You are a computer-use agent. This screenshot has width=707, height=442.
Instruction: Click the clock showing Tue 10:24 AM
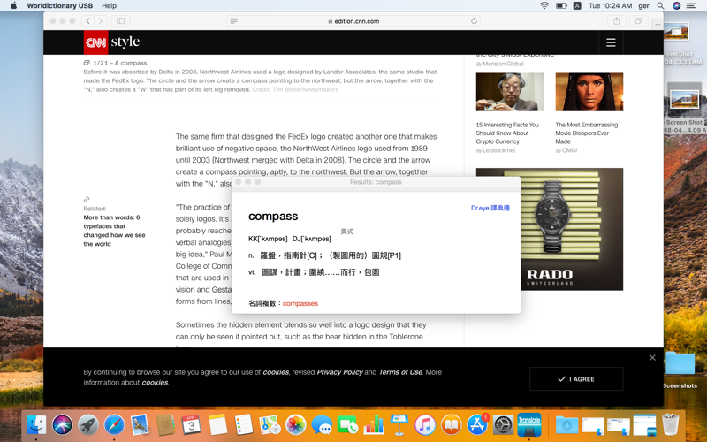click(x=610, y=5)
